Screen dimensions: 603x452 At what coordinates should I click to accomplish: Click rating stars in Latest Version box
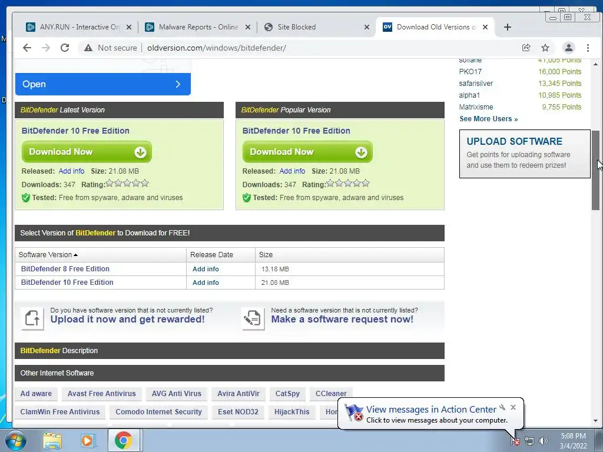tap(127, 184)
